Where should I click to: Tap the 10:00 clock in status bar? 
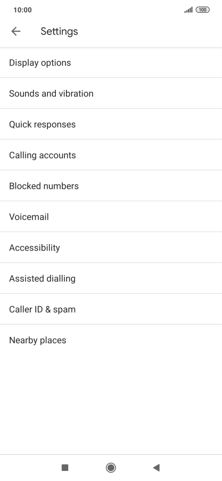pyautogui.click(x=22, y=10)
